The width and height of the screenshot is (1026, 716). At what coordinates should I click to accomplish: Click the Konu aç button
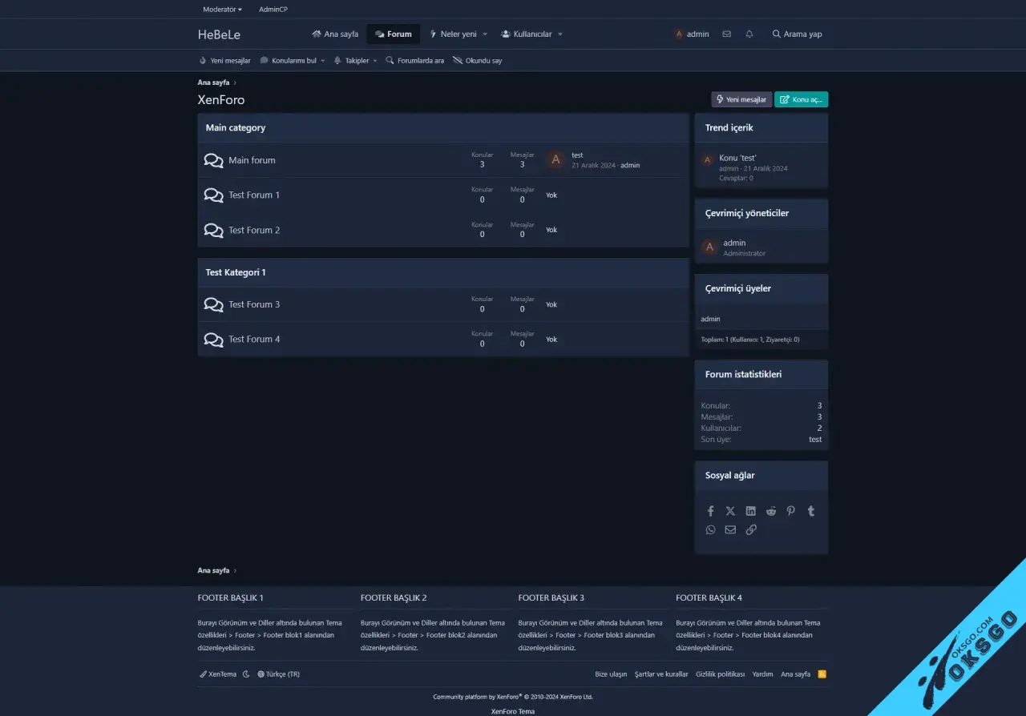pos(801,99)
